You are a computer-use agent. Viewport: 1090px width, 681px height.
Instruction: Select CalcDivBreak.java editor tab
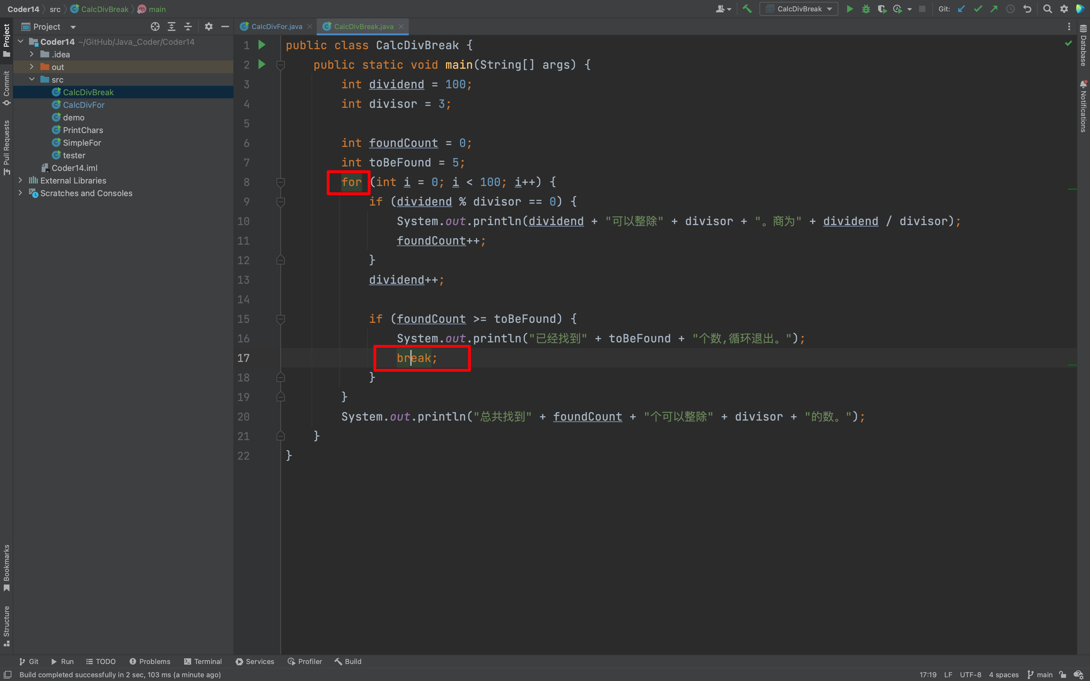363,26
